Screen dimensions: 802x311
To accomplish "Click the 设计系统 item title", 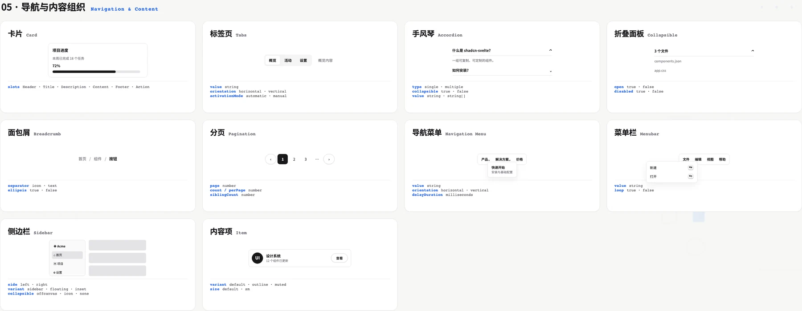I will (273, 256).
